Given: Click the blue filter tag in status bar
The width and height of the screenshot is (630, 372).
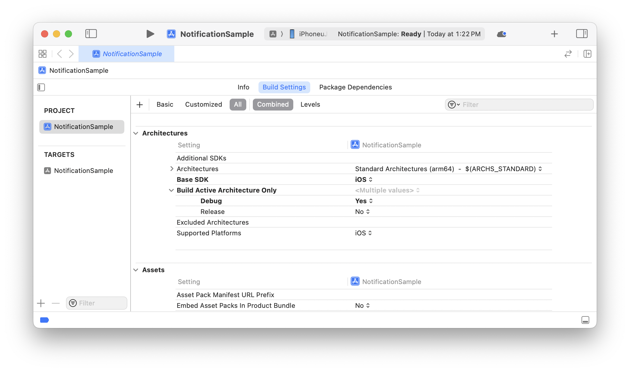Looking at the screenshot, I should (x=44, y=320).
